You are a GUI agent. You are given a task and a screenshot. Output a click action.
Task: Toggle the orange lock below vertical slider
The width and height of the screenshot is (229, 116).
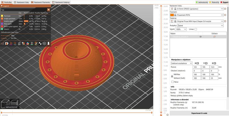161,115
